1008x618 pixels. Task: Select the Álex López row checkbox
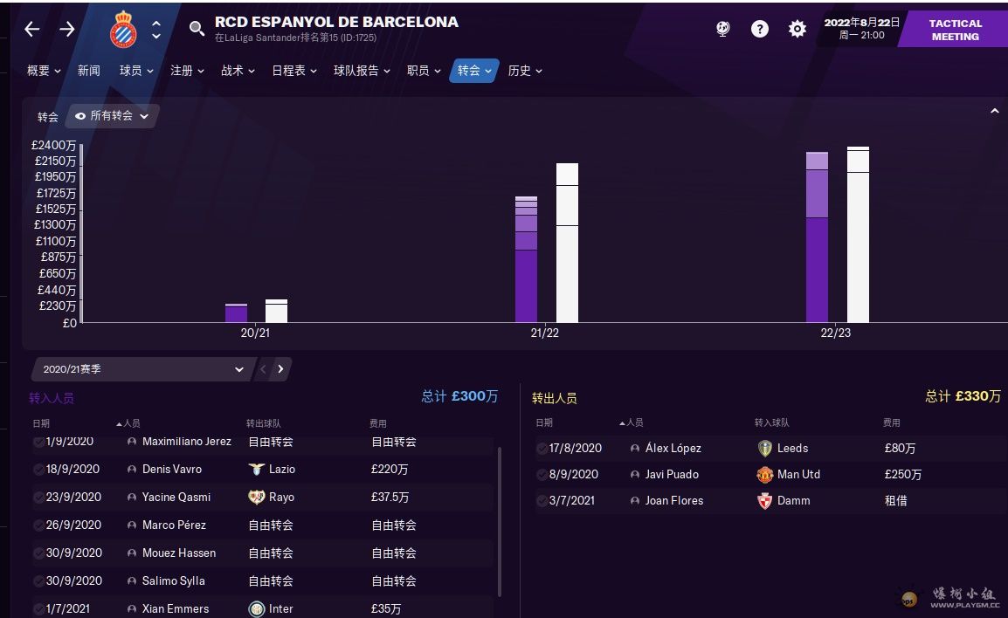(542, 449)
